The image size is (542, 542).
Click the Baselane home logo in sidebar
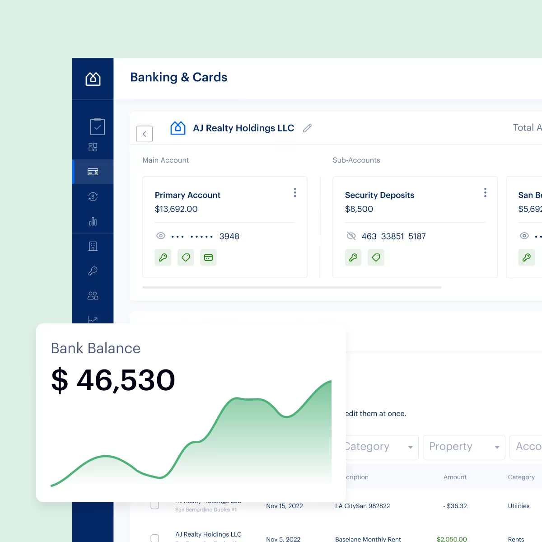click(x=93, y=79)
